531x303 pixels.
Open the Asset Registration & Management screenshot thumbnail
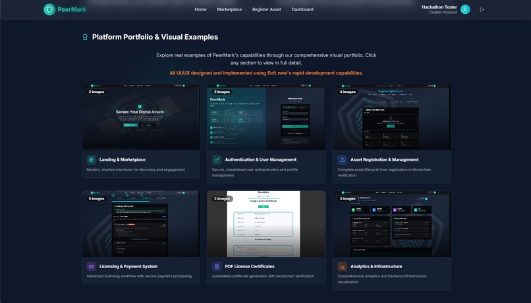pos(392,117)
